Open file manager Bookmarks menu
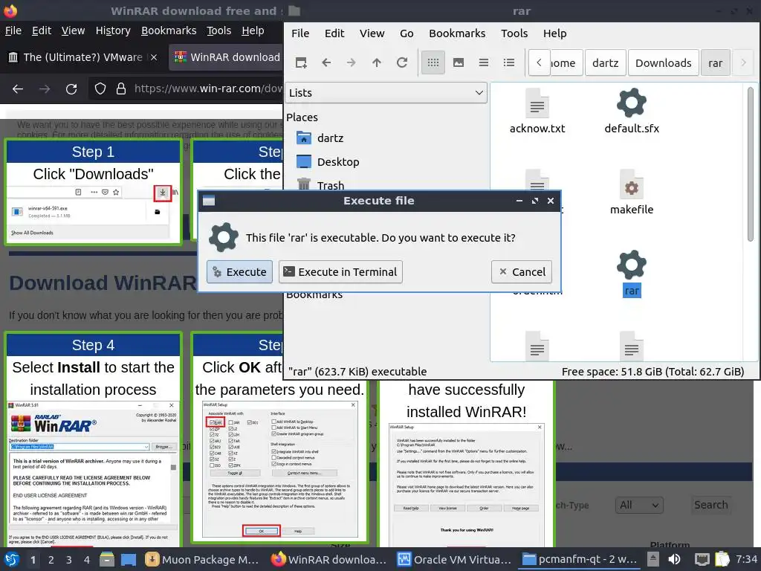This screenshot has height=571, width=761. pos(457,33)
